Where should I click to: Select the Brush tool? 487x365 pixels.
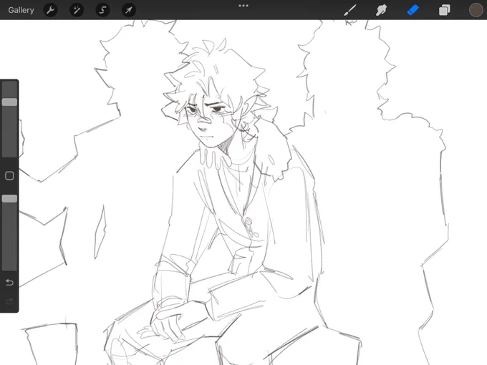[350, 10]
